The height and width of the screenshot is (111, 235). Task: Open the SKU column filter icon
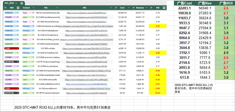(x=18, y=8)
